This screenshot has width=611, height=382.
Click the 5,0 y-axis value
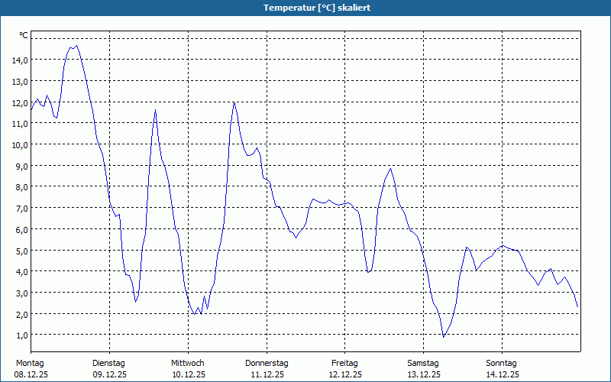coord(22,251)
